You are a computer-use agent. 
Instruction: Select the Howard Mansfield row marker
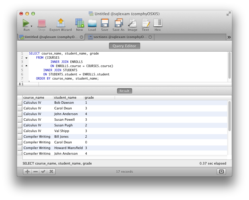(x=20, y=148)
